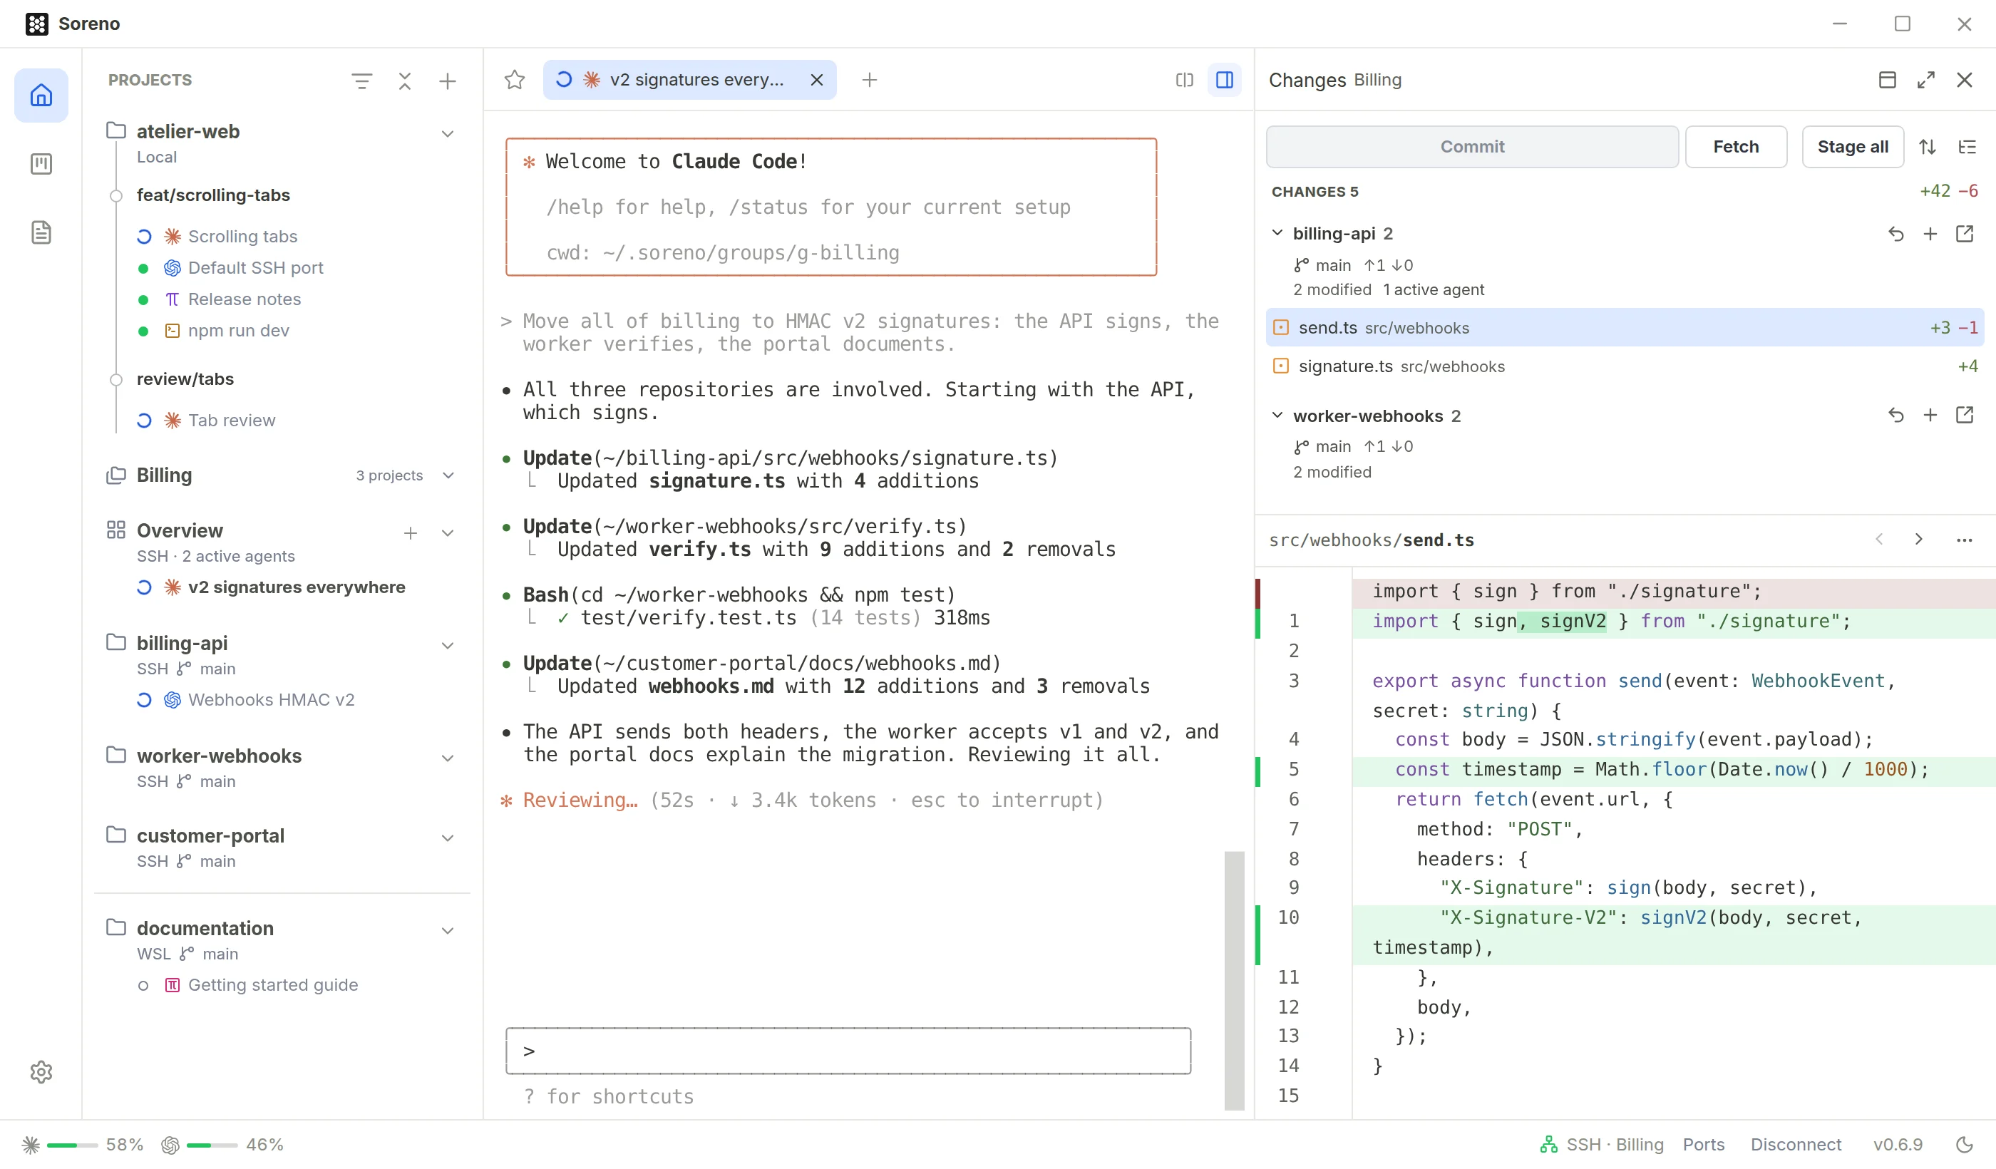This screenshot has height=1169, width=1996.
Task: Expand the customer-portal project chevron
Action: (x=448, y=838)
